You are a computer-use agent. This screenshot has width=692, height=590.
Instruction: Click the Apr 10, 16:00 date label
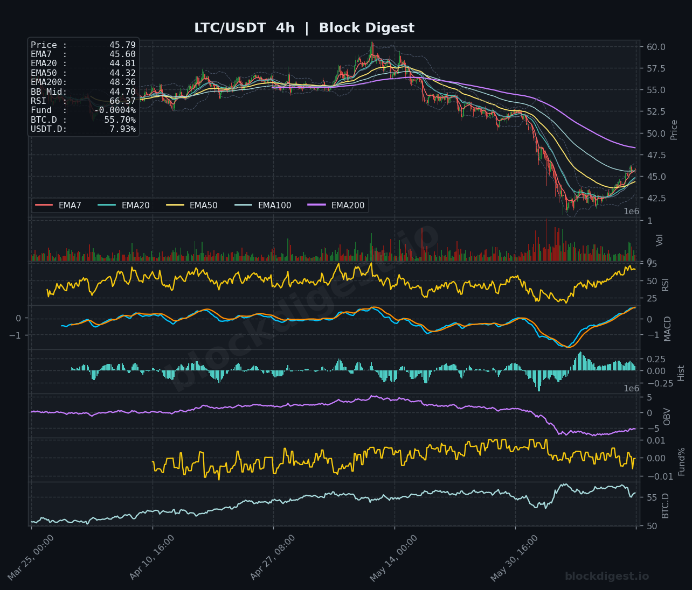click(x=152, y=558)
